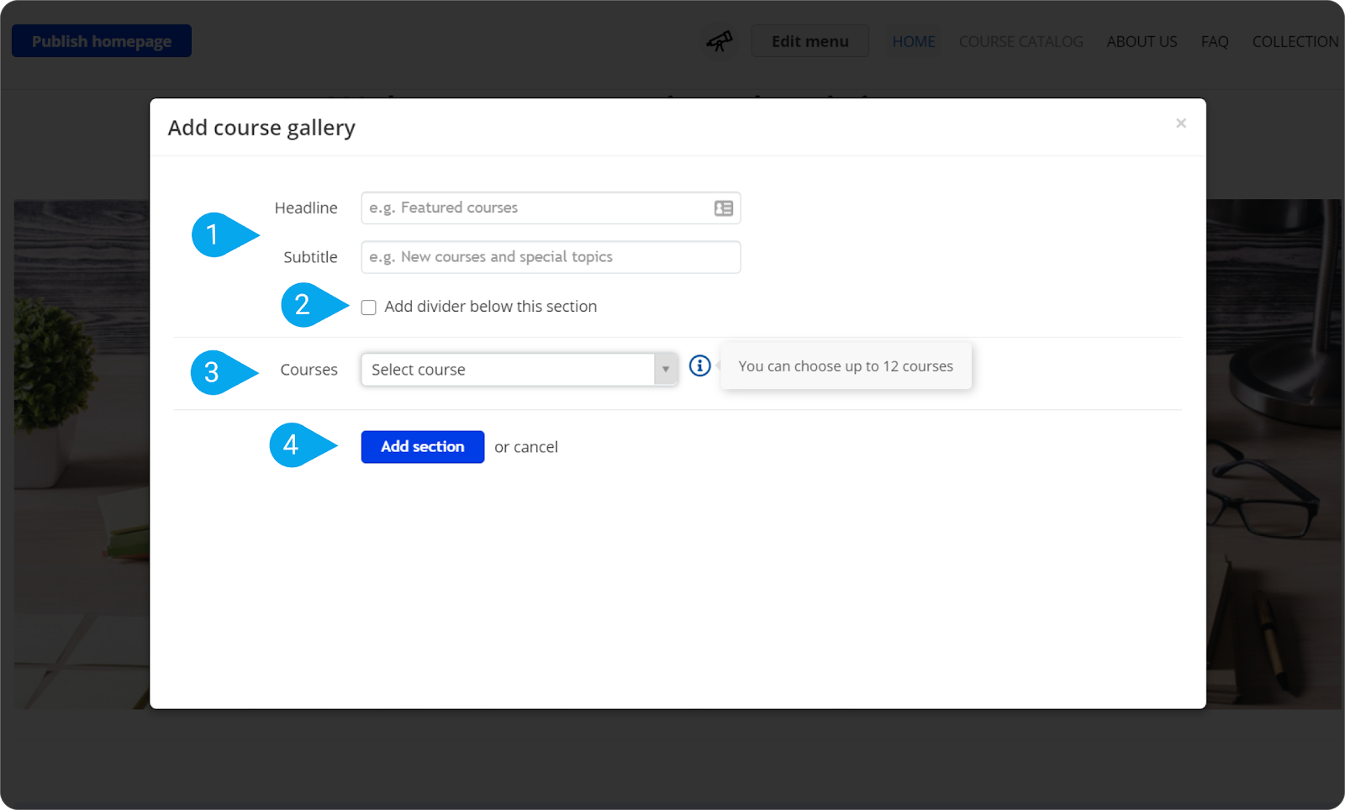The height and width of the screenshot is (810, 1345).
Task: Click the Add course gallery title
Action: [261, 128]
